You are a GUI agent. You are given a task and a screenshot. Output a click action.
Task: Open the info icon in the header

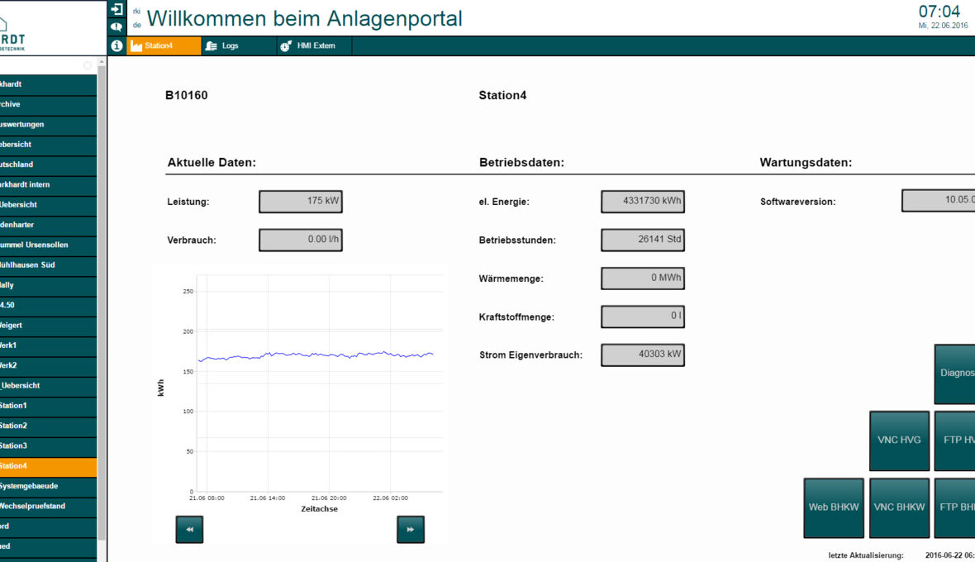pos(117,45)
